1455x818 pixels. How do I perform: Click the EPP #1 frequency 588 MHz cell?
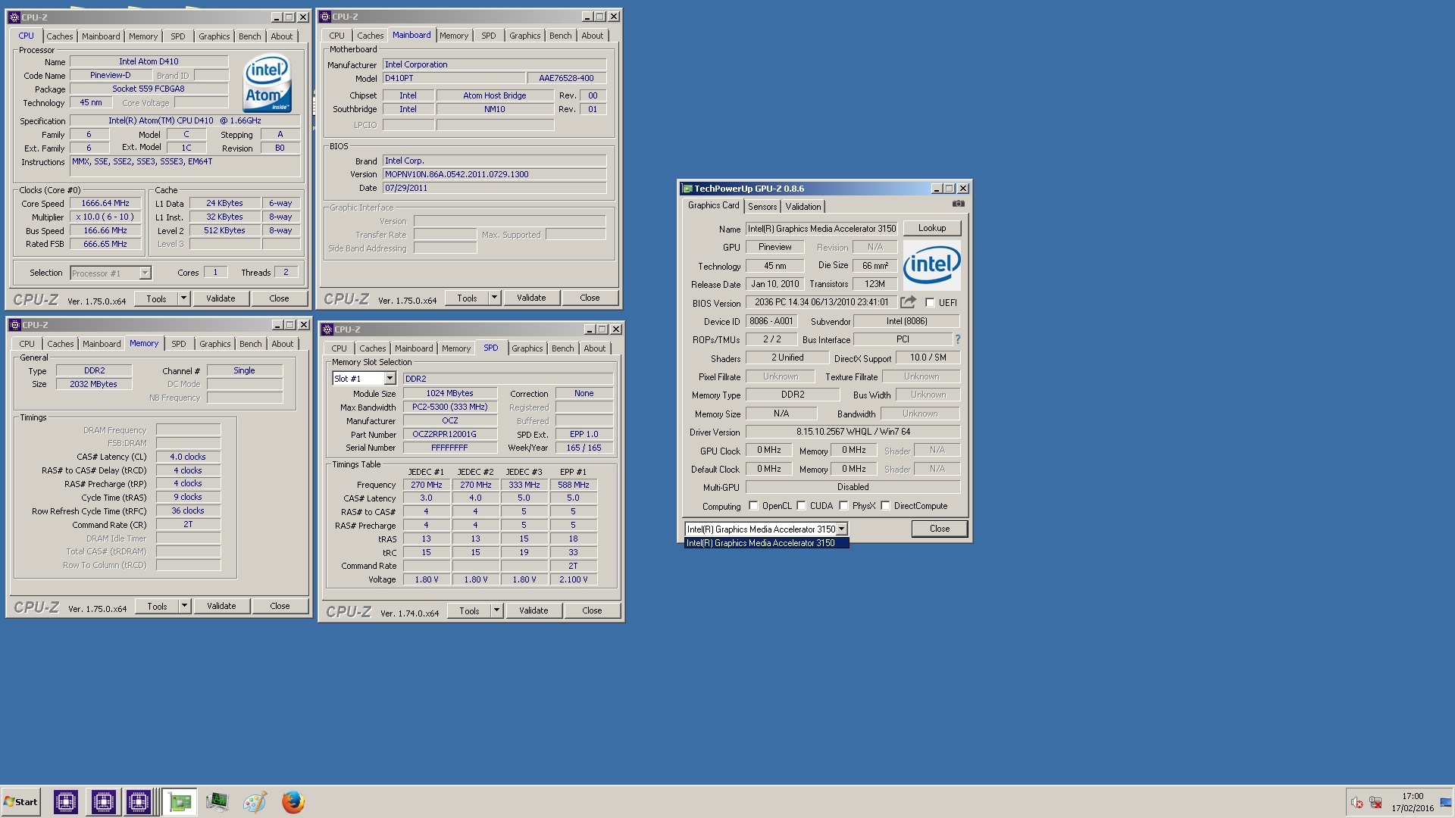(x=574, y=485)
